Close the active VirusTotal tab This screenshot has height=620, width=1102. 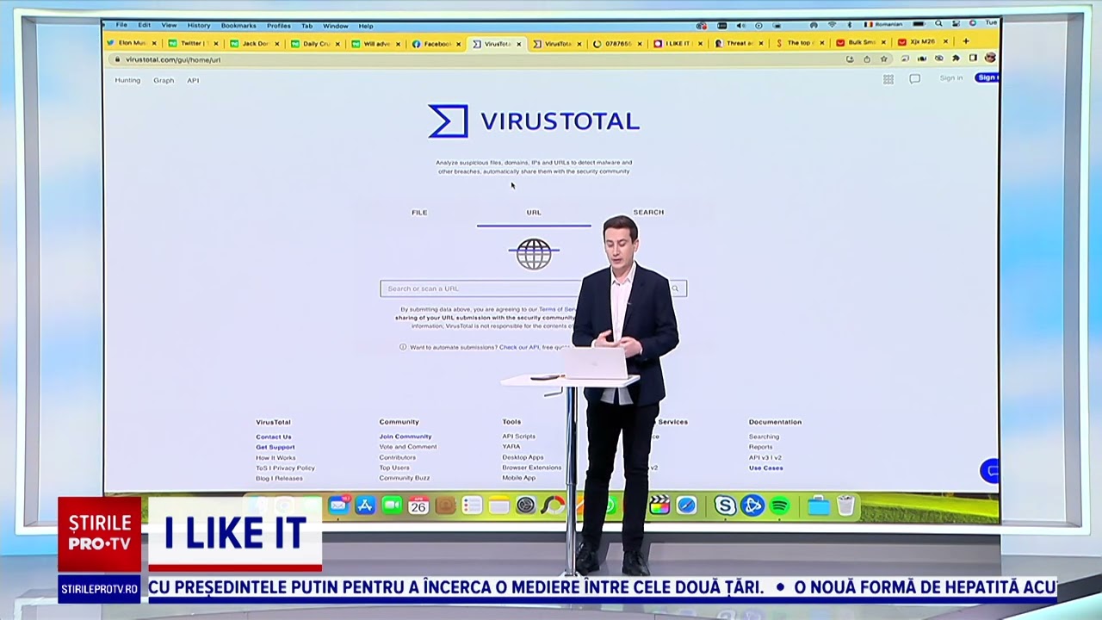(x=519, y=43)
